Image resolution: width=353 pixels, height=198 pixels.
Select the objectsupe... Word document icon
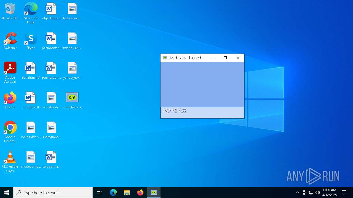tap(51, 12)
